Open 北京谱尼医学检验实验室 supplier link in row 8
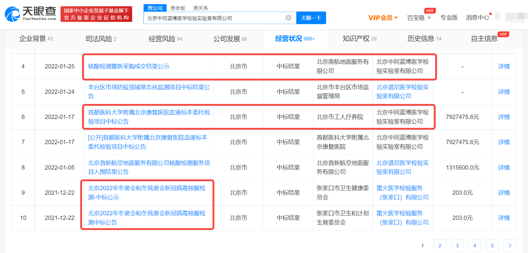The width and height of the screenshot is (528, 253). (402, 167)
